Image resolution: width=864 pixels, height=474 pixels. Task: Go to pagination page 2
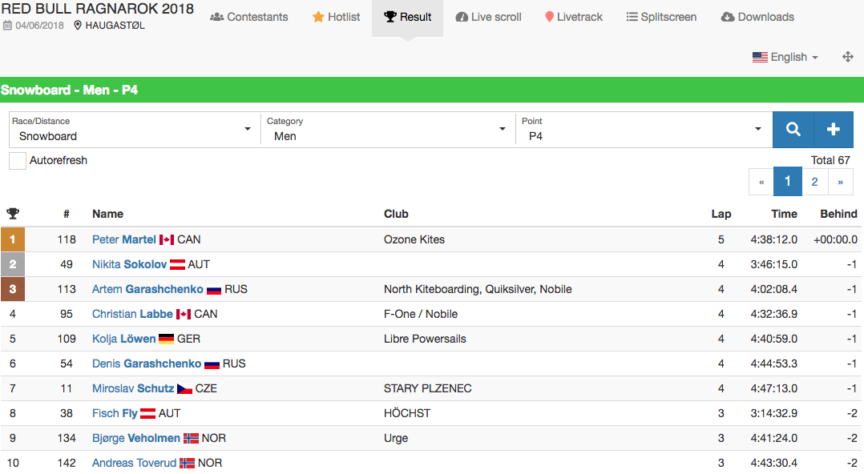click(814, 182)
